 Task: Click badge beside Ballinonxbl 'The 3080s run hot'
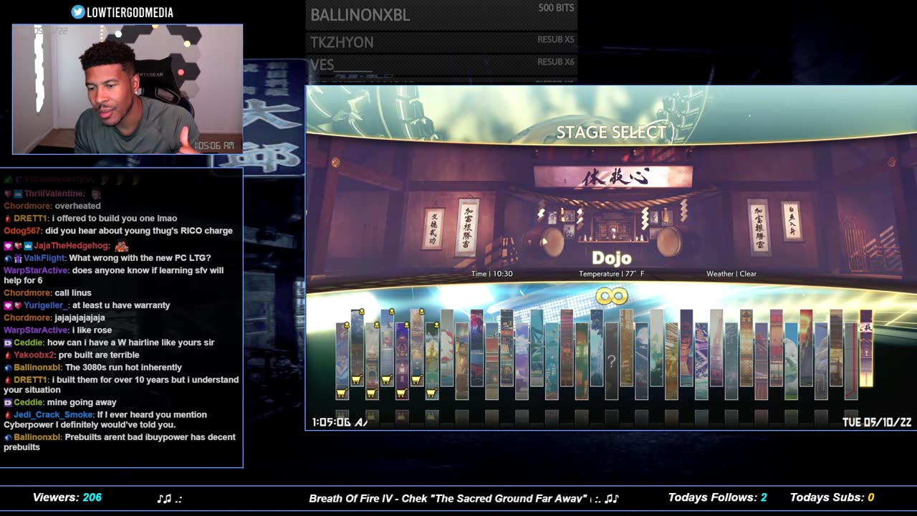coord(7,368)
